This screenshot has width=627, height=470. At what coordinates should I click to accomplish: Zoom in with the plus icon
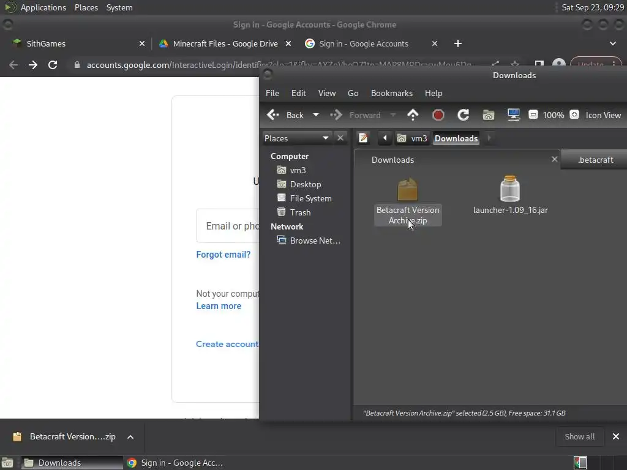574,114
